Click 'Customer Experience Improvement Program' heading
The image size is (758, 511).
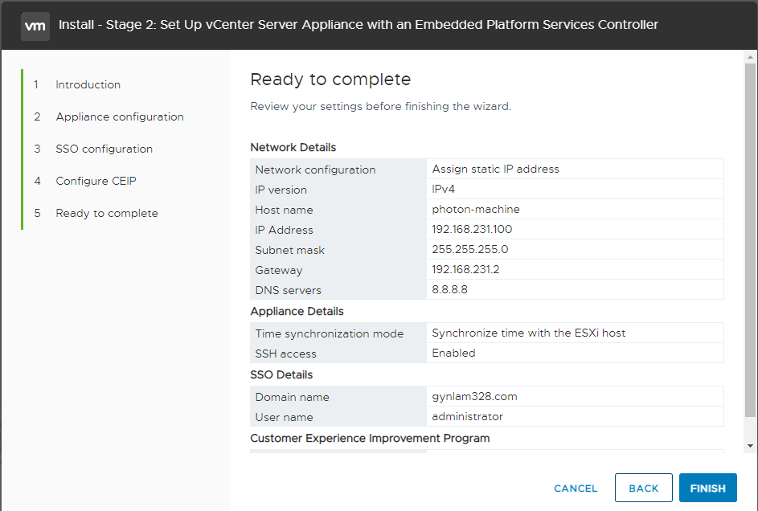click(370, 438)
